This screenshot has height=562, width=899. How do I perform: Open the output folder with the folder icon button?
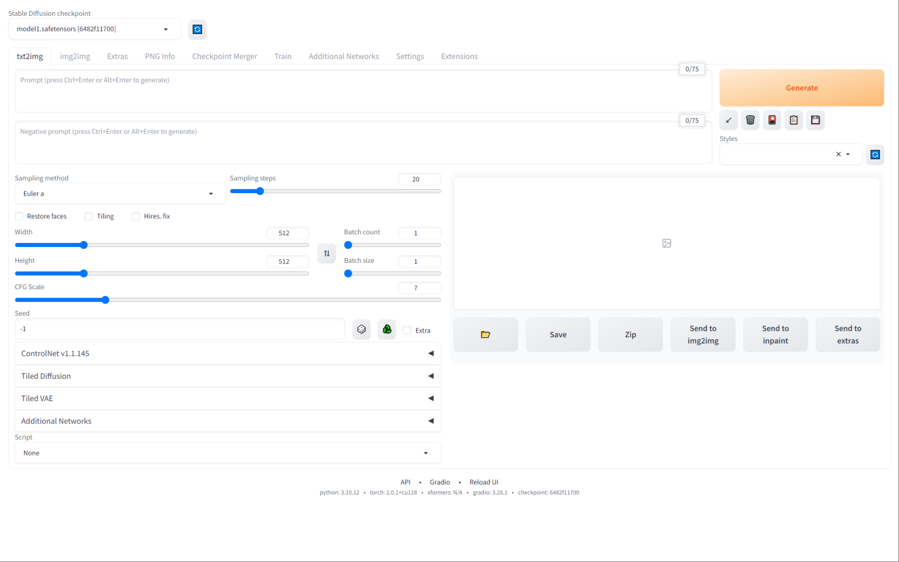[x=485, y=335]
